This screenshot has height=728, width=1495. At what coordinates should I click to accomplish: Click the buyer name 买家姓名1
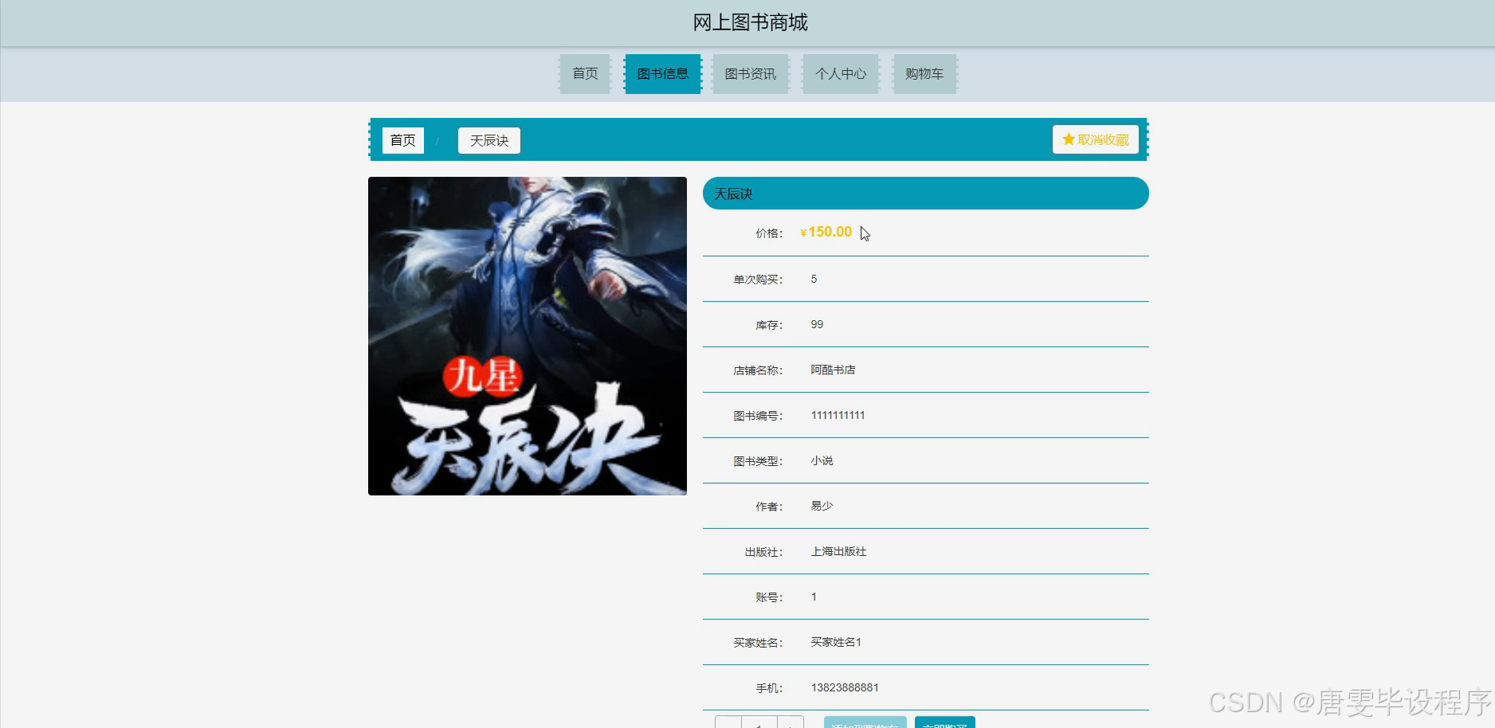point(836,642)
